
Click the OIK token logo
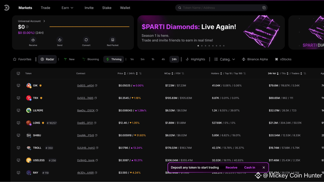tap(29, 85)
